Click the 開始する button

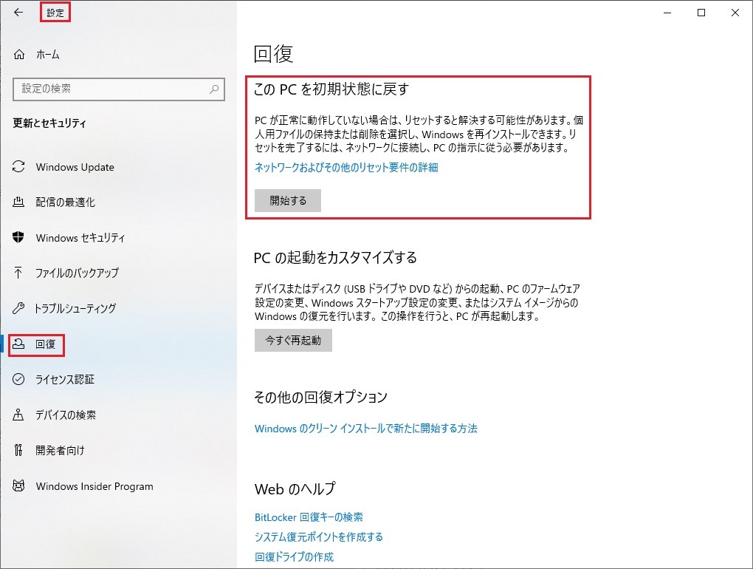click(x=288, y=200)
